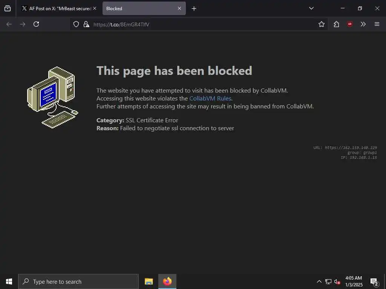Focus the address bar with t.co URL
Image resolution: width=386 pixels, height=289 pixels.
coord(199,24)
